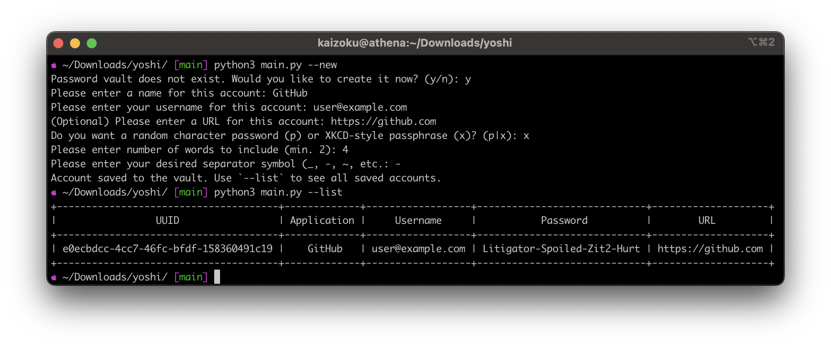Click the UUID column header
831x347 pixels.
pyautogui.click(x=168, y=221)
